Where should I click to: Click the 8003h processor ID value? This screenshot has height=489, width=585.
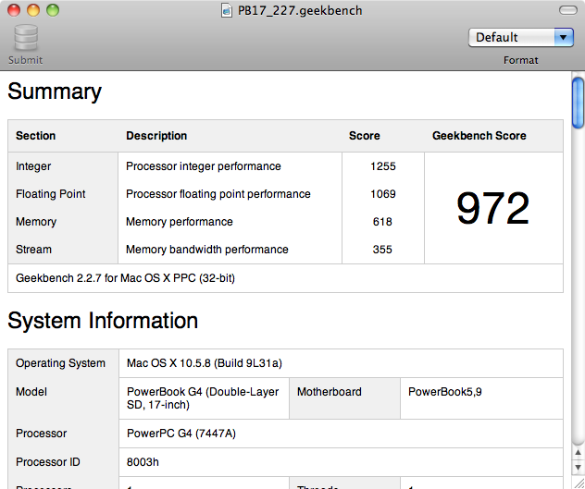coord(143,462)
